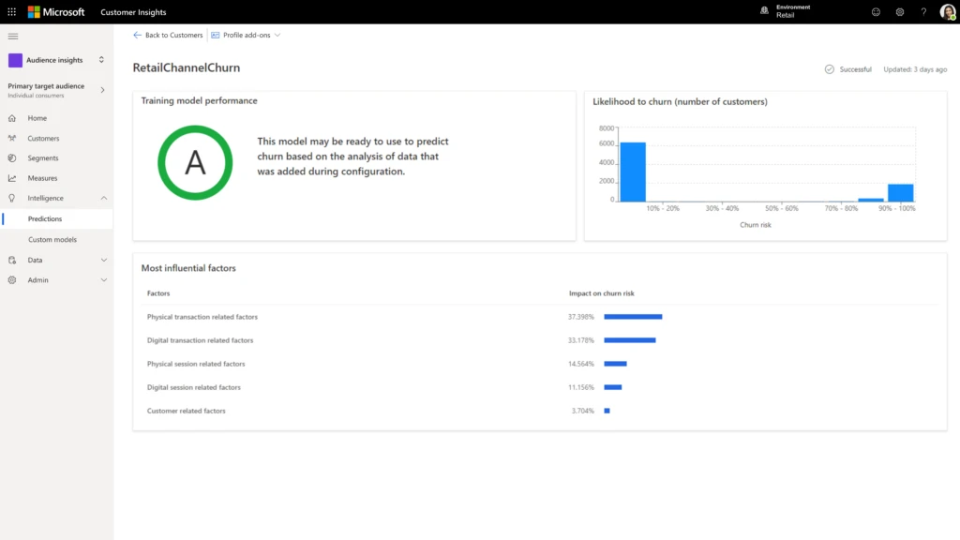Click the help question mark icon
Viewport: 960px width, 540px height.
[x=923, y=12]
